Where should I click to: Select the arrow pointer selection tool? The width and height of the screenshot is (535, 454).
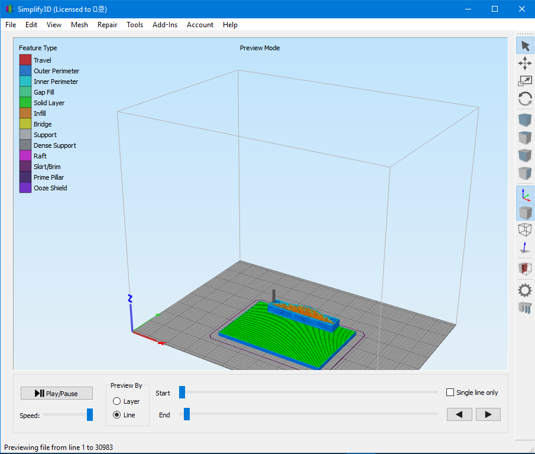point(525,46)
